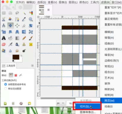122x114 pixels.
Task: Select the Clone stamp tool
Action: point(24,44)
